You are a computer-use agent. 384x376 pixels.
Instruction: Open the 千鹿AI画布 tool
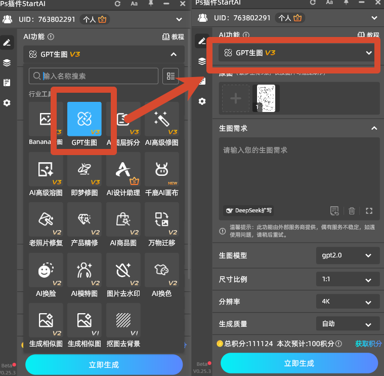click(x=161, y=169)
